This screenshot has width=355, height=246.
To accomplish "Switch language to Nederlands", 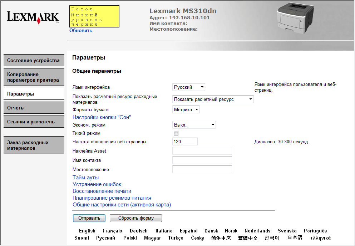I will 257,231.
